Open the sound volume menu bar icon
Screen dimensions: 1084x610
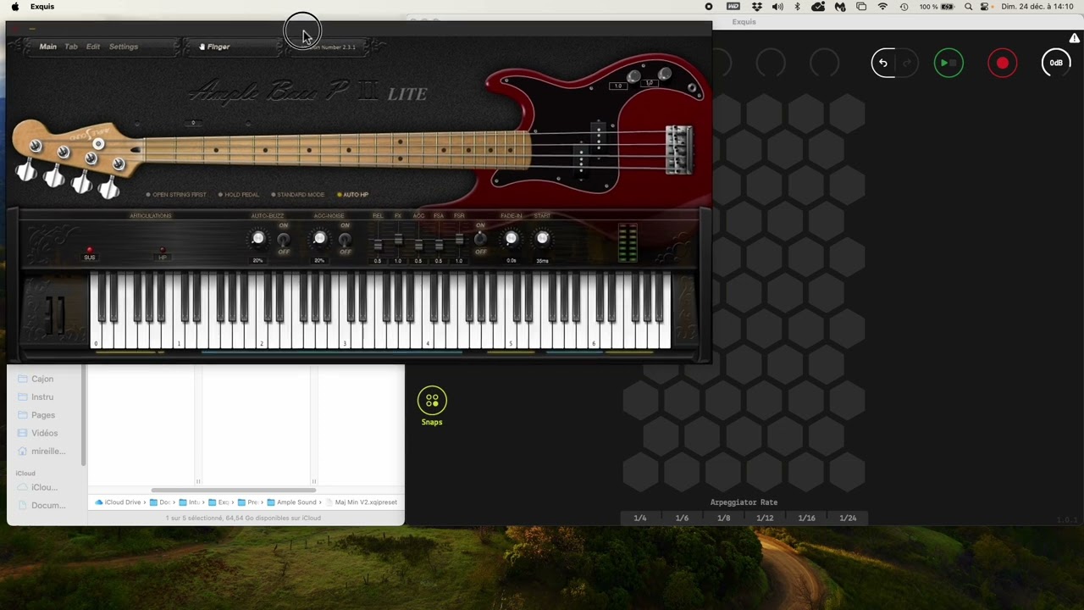777,7
